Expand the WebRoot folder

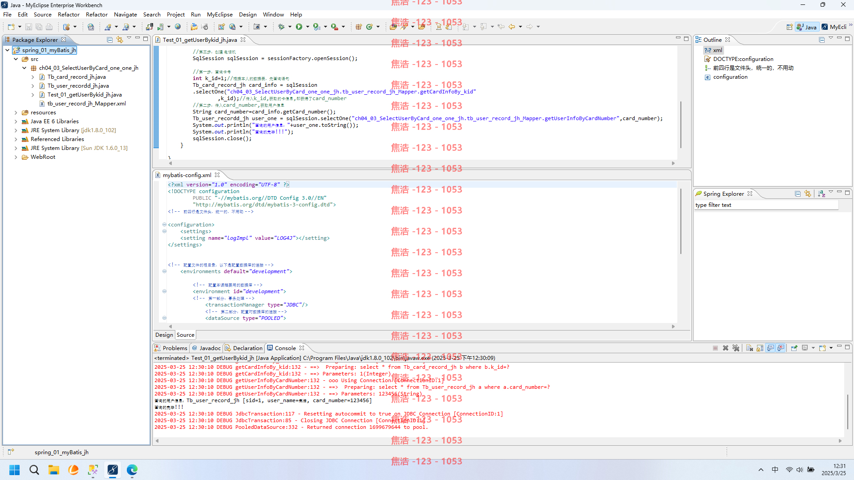tap(16, 157)
